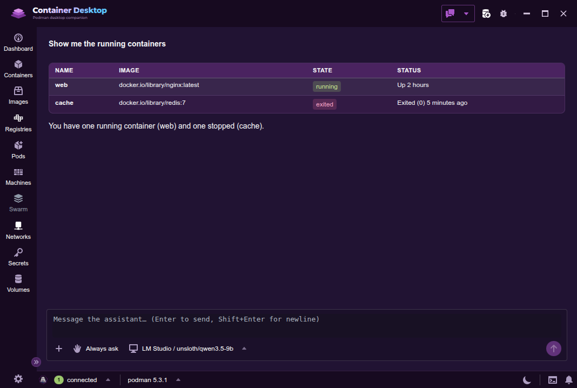Open the Secrets section
Screen dimensions: 577x388
click(18, 257)
